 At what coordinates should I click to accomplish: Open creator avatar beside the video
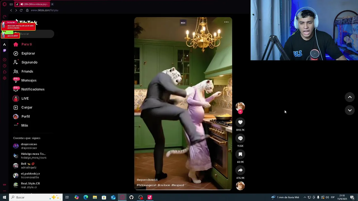[240, 106]
